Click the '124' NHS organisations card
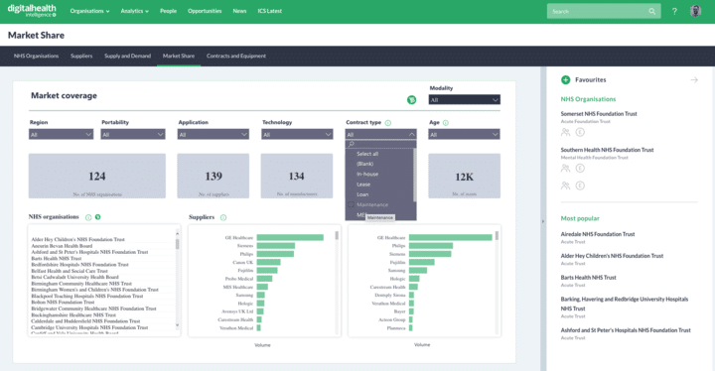This screenshot has width=715, height=371. click(x=97, y=176)
